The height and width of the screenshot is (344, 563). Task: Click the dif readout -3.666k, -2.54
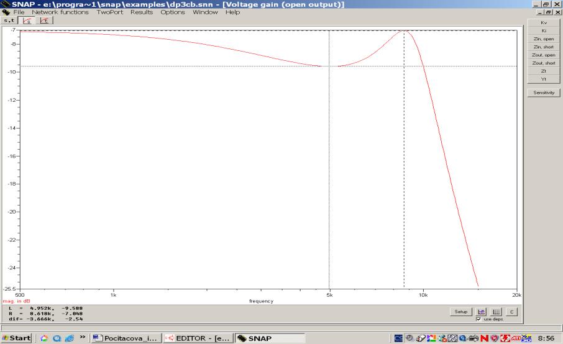[46, 319]
